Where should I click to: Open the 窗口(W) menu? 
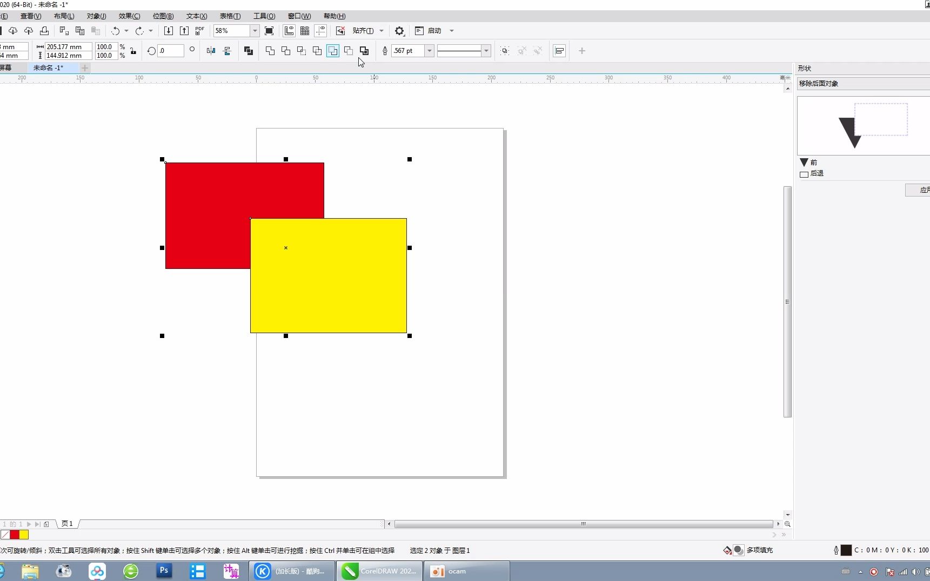tap(299, 16)
